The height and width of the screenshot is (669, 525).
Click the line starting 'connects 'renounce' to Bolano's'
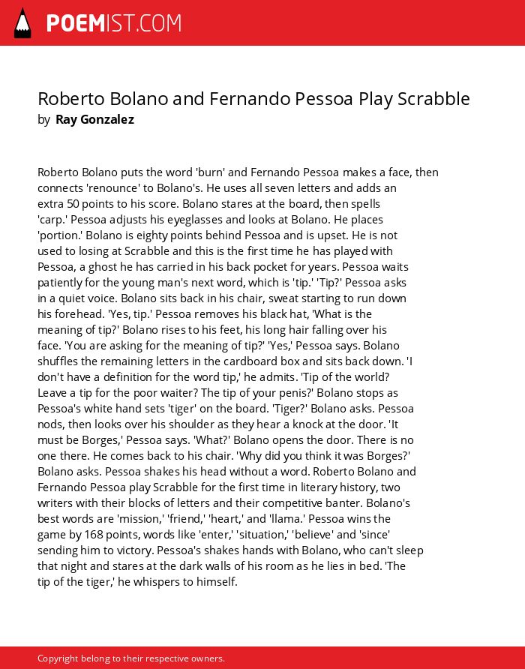[x=217, y=188]
